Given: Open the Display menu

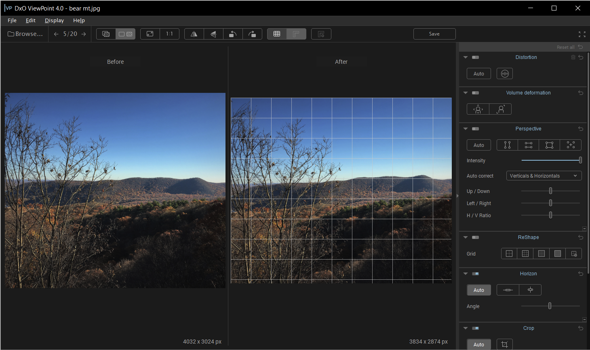Looking at the screenshot, I should (x=54, y=20).
